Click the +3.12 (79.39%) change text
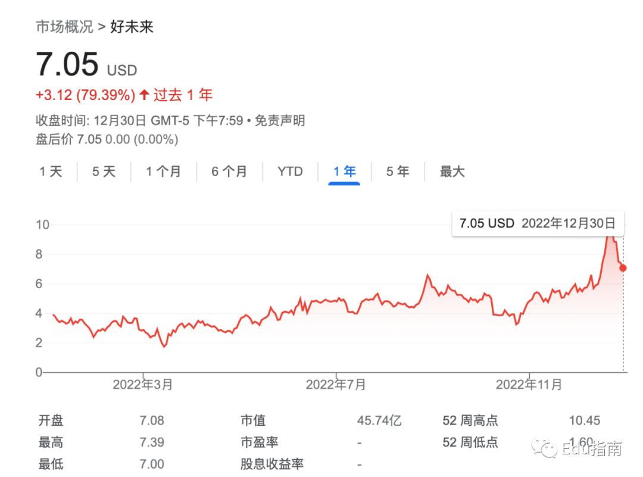This screenshot has height=477, width=643. tap(85, 95)
